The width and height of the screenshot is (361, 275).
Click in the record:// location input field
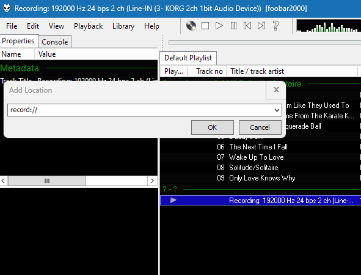point(140,110)
